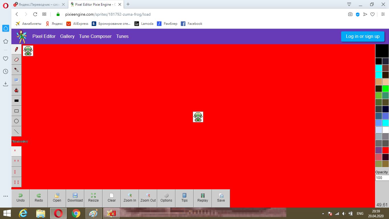Open Opera sidebar downloads icon
The image size is (389, 219).
(x=5, y=84)
